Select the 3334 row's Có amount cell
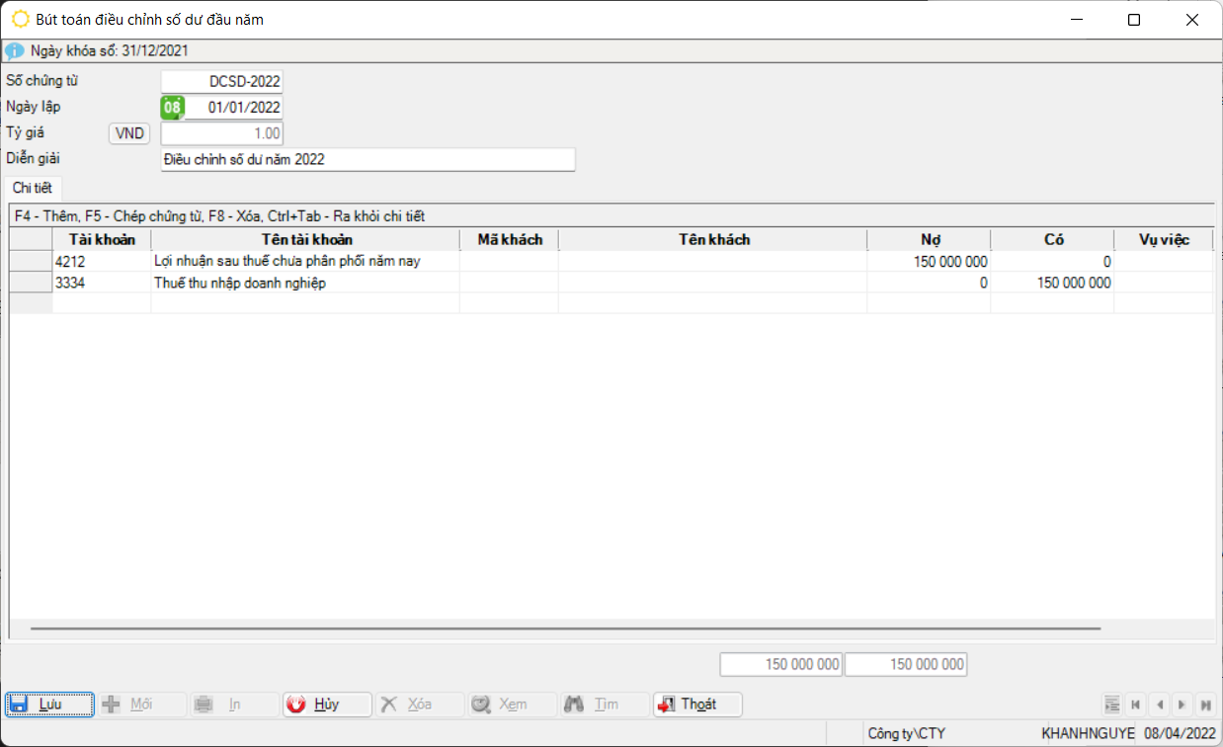Viewport: 1223px width, 747px height. coord(1051,283)
